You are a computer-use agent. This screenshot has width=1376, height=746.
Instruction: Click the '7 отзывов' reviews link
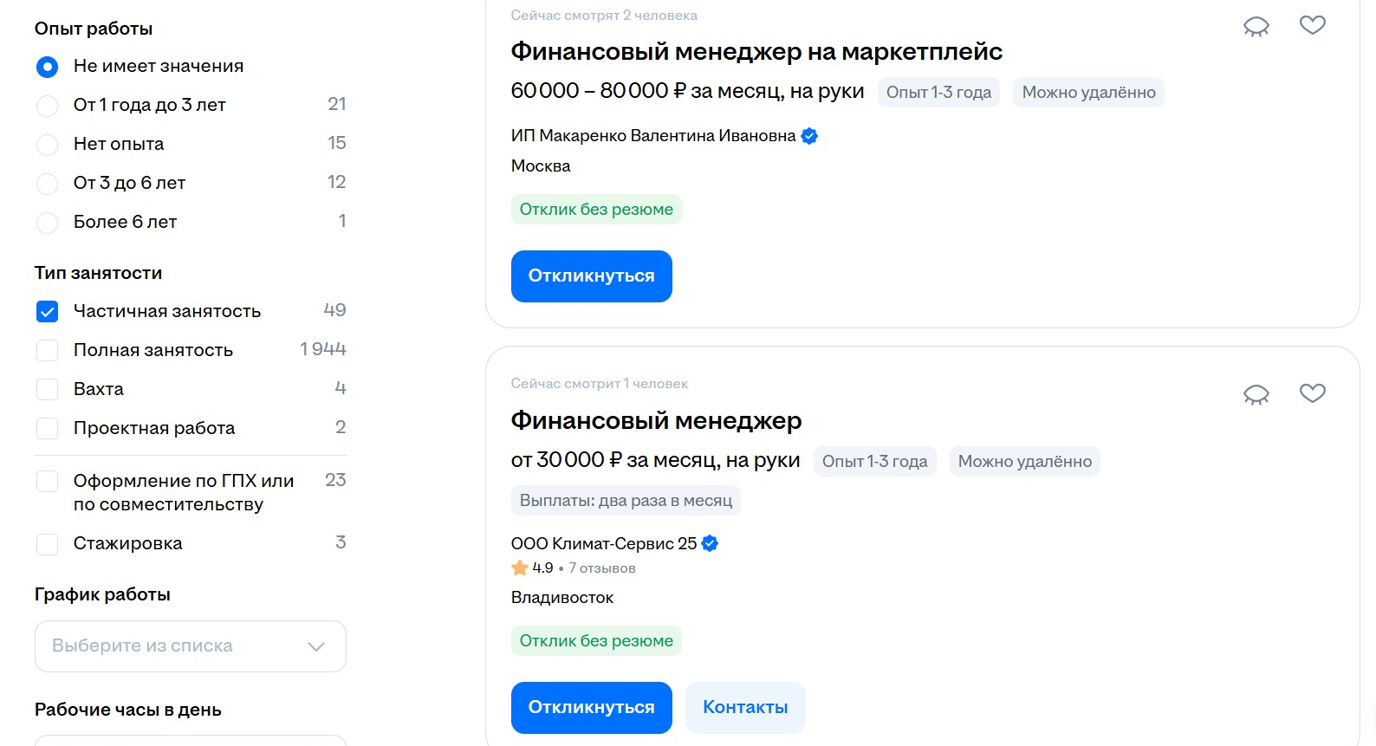[602, 568]
